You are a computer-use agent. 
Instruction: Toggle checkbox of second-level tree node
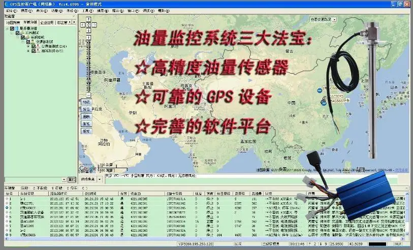pos(17,33)
